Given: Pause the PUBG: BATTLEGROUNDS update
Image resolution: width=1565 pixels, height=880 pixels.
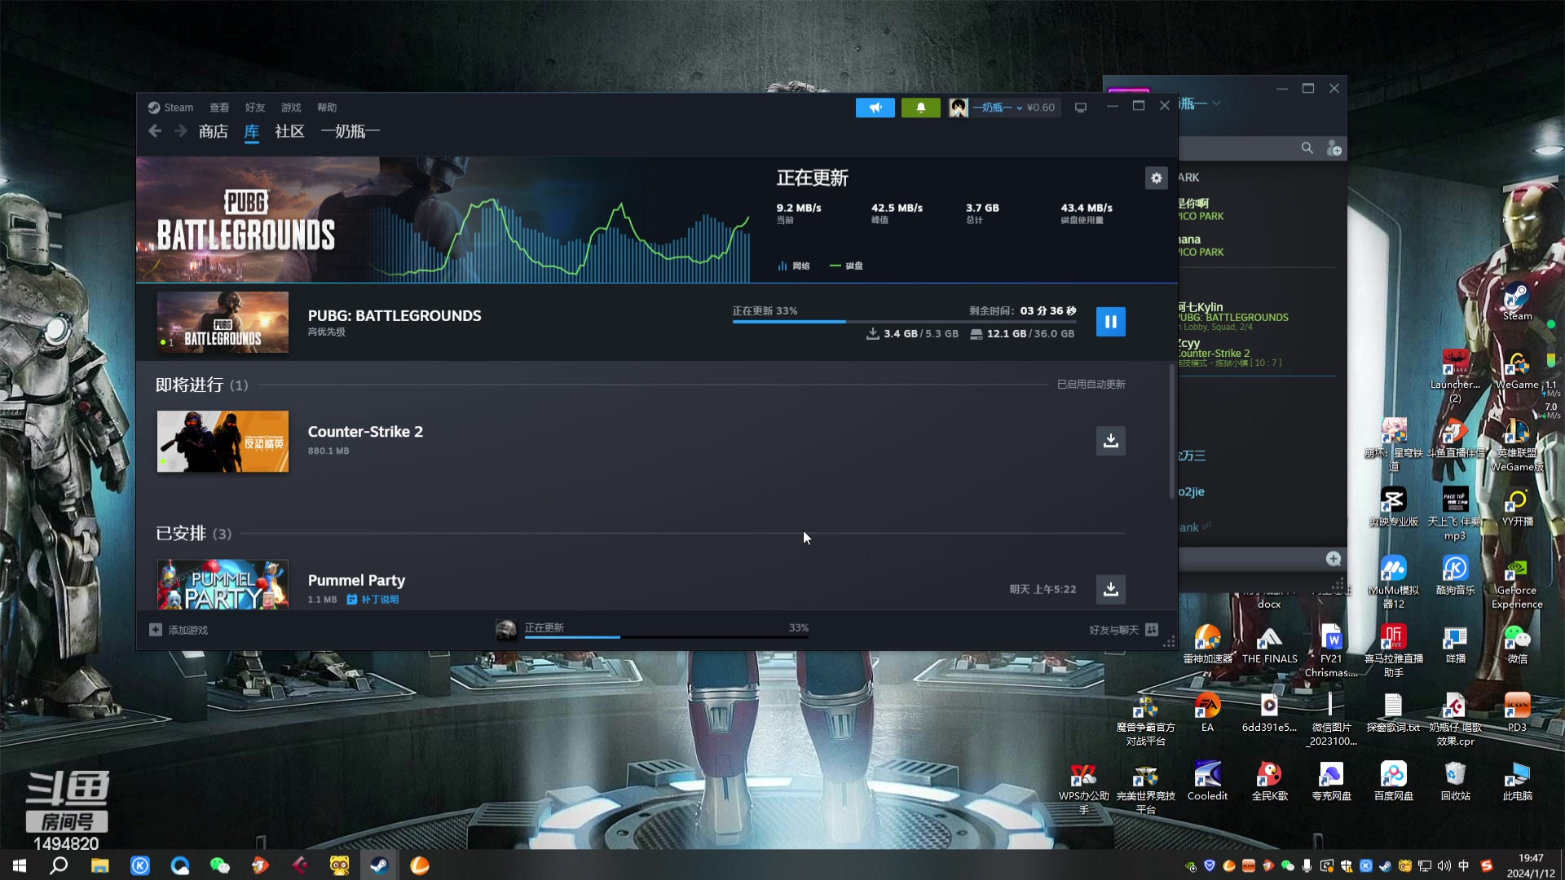Looking at the screenshot, I should pos(1110,321).
